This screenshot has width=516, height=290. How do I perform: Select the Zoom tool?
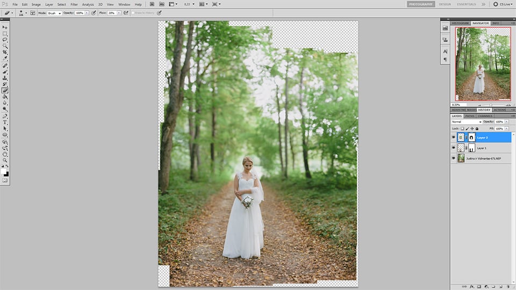point(5,161)
